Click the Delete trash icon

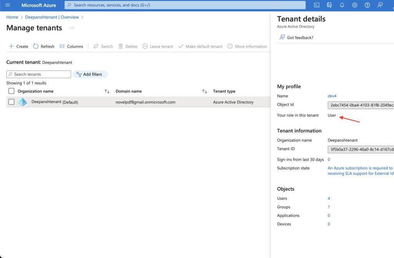click(120, 46)
